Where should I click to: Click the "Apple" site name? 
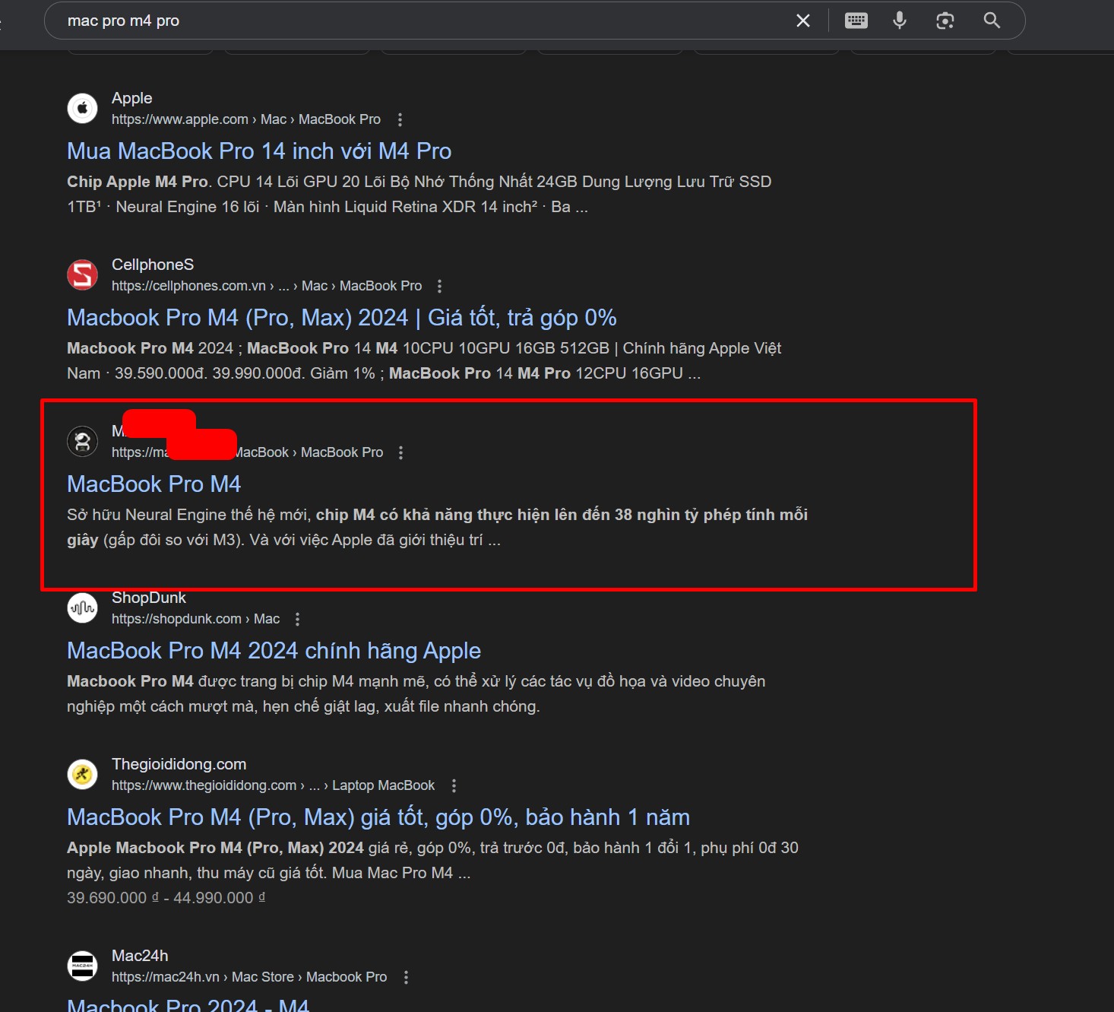[131, 98]
